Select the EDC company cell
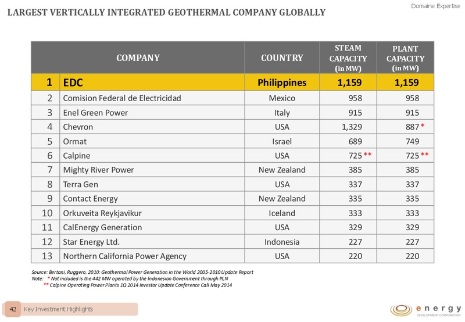Screen dimensions: 465x322 coord(152,82)
